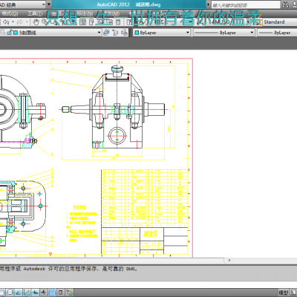Toggle Lineweight display plus-shaped icon

pyautogui.click(x=44, y=293)
